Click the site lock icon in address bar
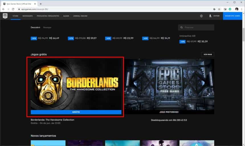This screenshot has height=146, width=245. tap(19, 9)
